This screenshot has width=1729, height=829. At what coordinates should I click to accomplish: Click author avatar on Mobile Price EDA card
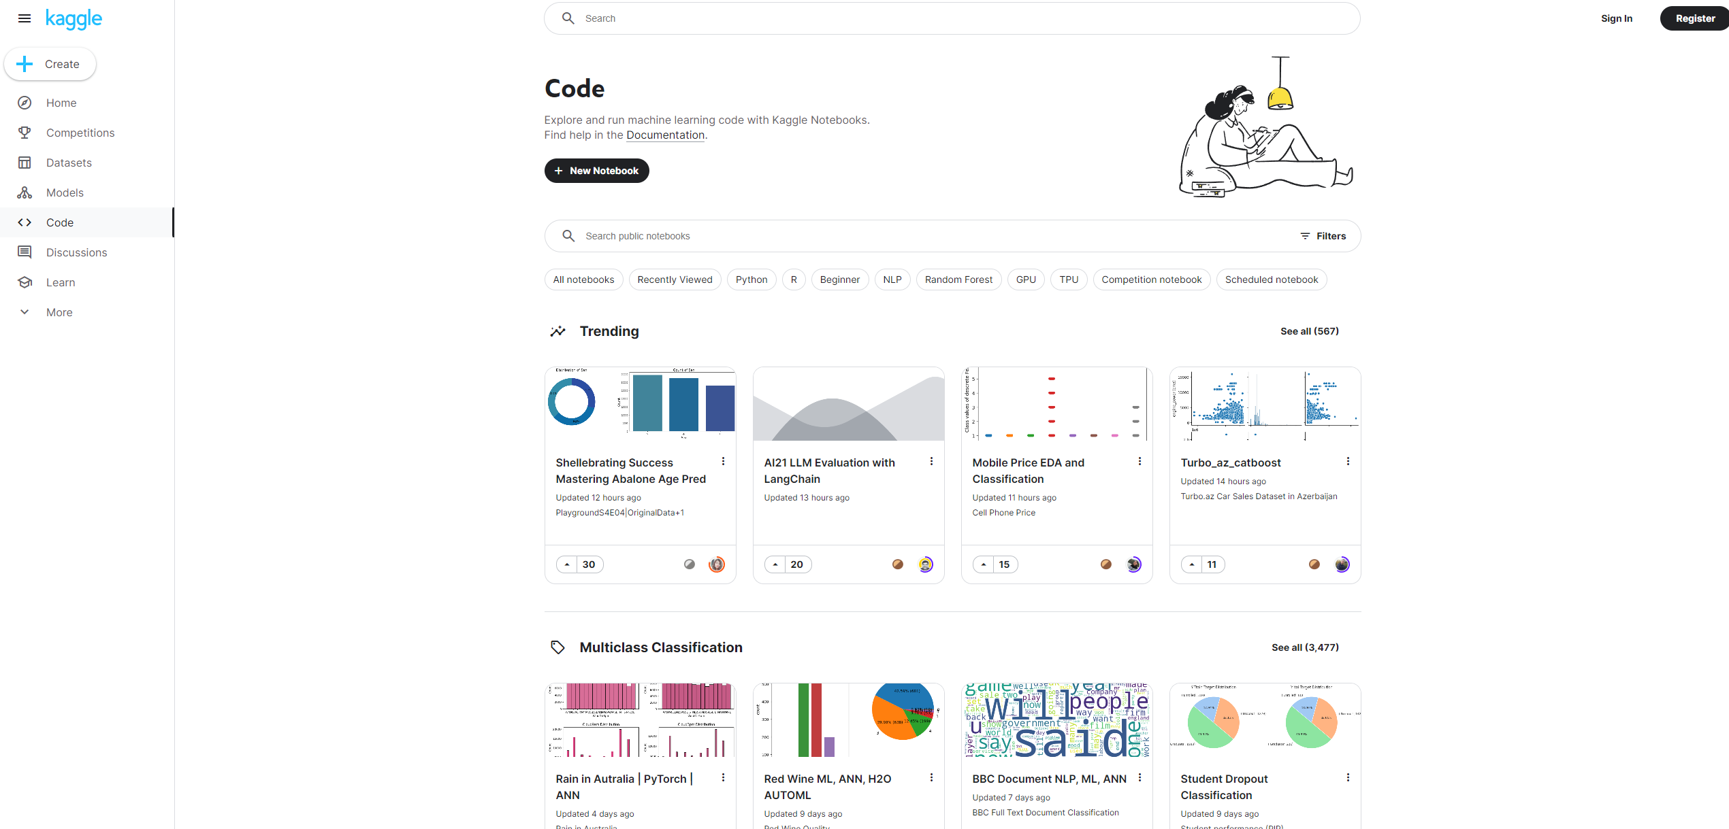point(1133,564)
